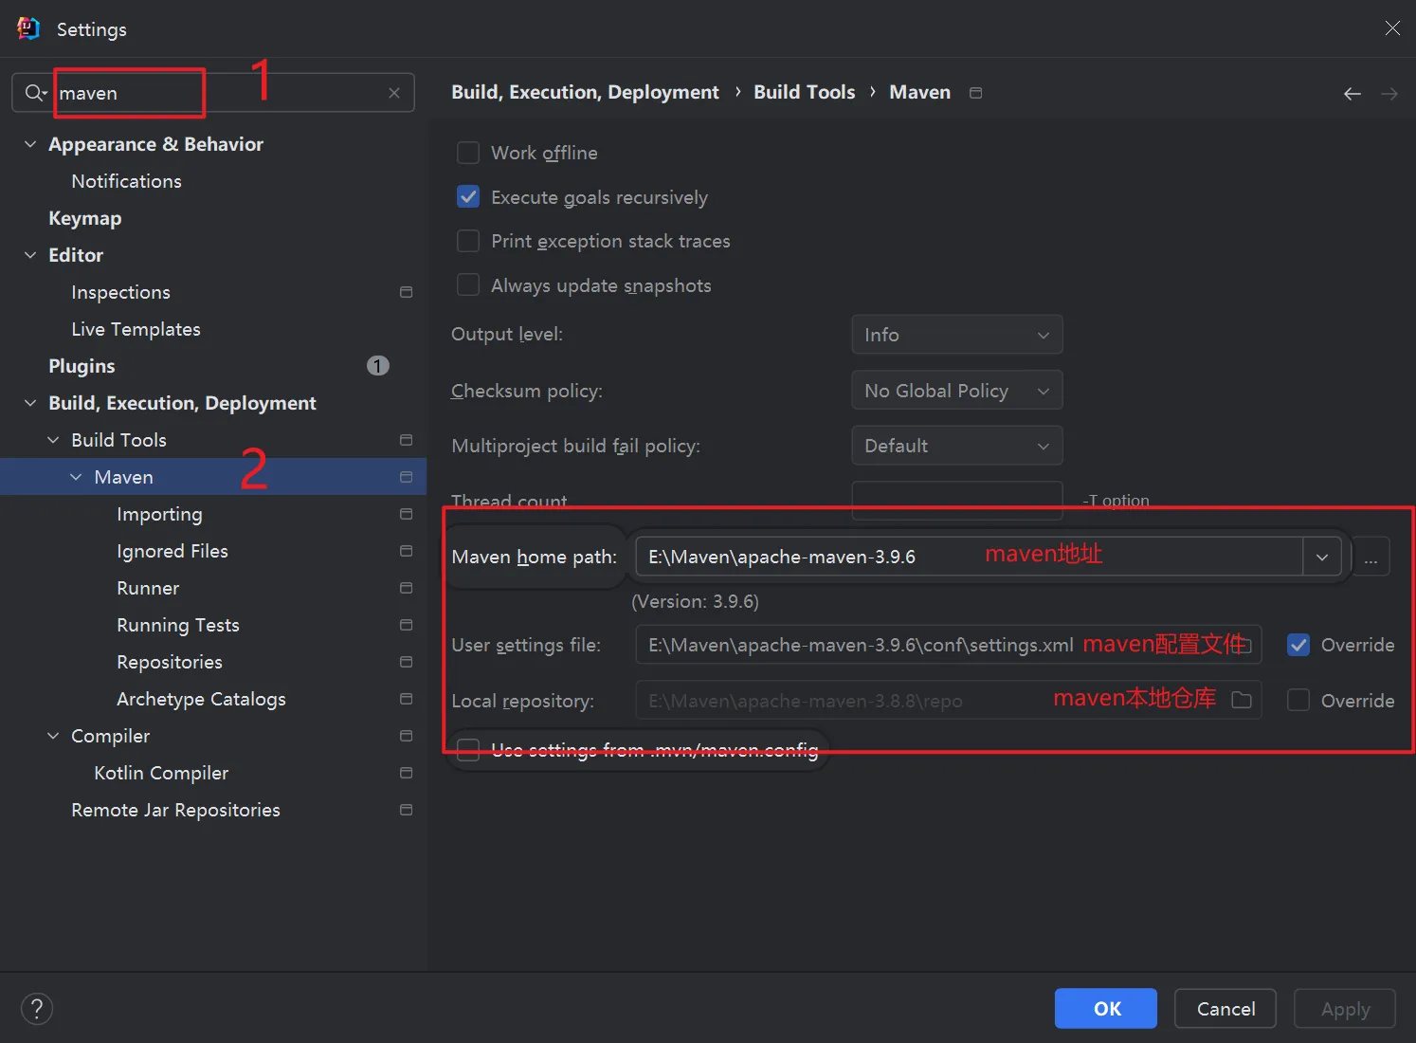Select Ignored Files under Maven

pyautogui.click(x=172, y=551)
